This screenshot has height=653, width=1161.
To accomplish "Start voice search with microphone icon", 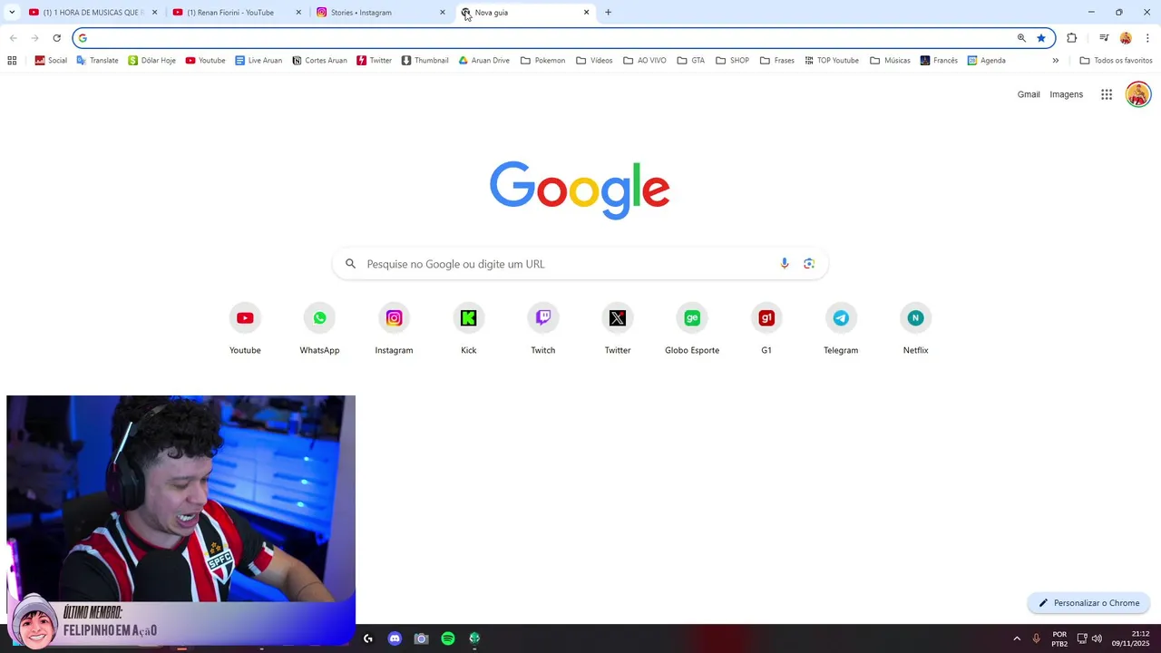I will tap(785, 264).
